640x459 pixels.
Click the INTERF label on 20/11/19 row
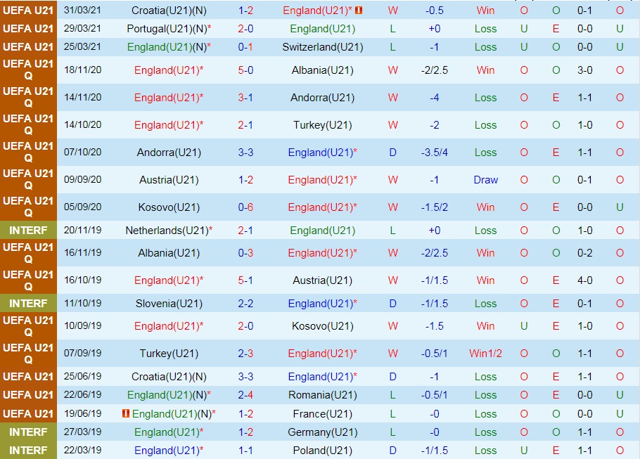(x=28, y=231)
